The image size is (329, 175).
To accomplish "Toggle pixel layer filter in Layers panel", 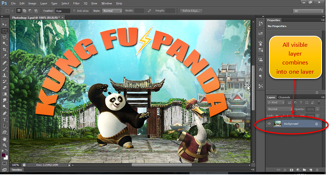I will point(290,102).
